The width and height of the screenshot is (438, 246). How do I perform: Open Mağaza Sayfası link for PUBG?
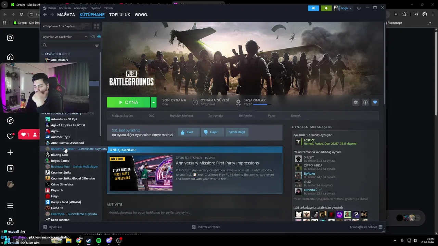122,115
